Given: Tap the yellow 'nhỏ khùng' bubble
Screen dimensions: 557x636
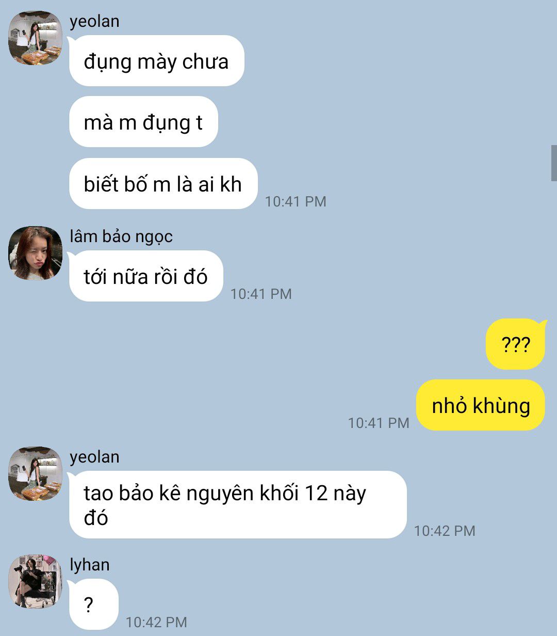Looking at the screenshot, I should [x=481, y=405].
